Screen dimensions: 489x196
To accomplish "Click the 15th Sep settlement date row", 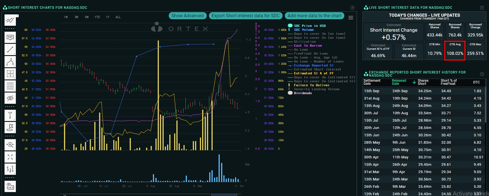I will coord(424,91).
